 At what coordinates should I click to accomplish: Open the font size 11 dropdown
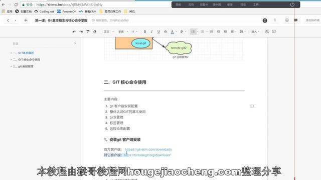[134, 31]
